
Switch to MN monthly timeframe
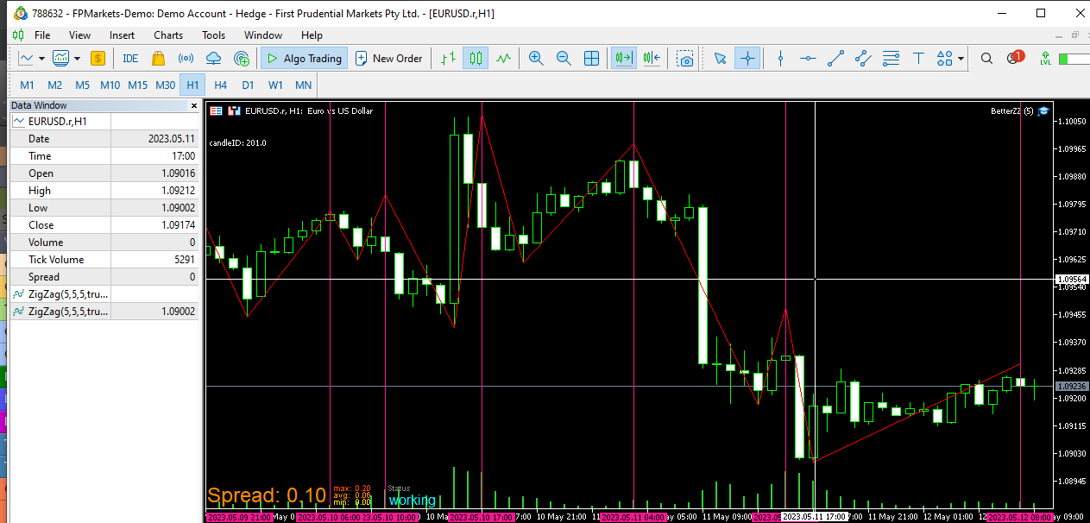(x=303, y=85)
